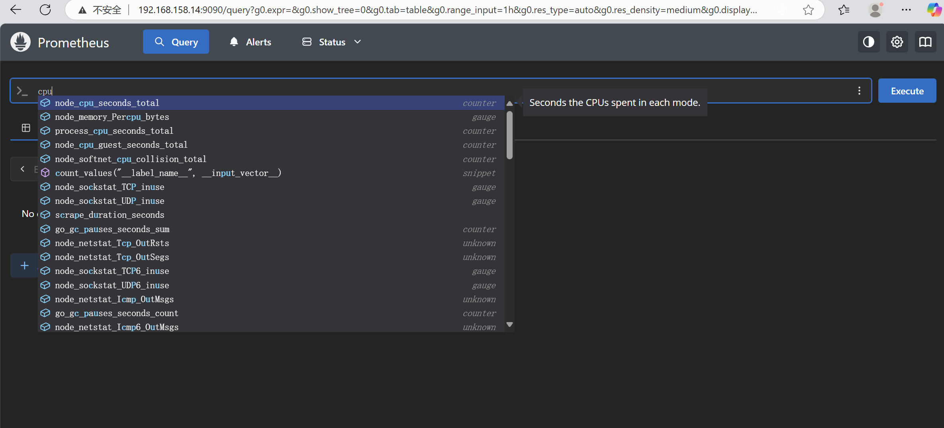Select node_cpu_seconds_total suggestion
This screenshot has width=944, height=428.
pyautogui.click(x=271, y=103)
